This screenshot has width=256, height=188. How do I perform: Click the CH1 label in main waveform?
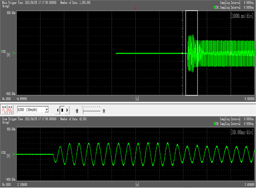3,52
